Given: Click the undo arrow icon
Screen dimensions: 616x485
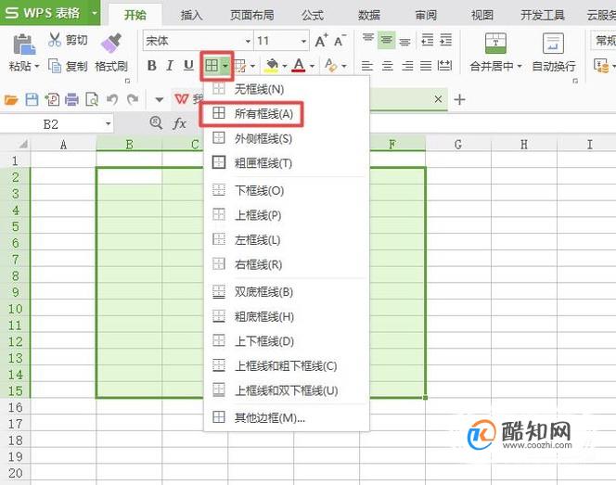Looking at the screenshot, I should pos(113,100).
